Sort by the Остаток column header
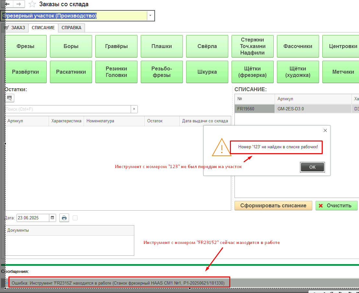The image size is (359, 293). click(161, 121)
